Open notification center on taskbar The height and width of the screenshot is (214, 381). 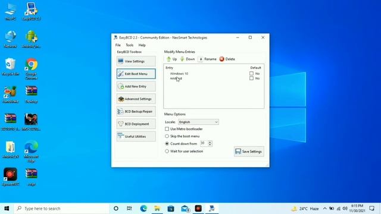click(372, 209)
